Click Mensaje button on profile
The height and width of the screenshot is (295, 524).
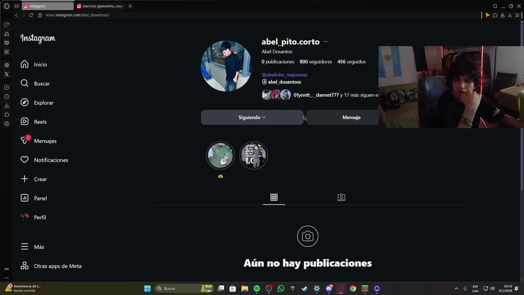pos(351,117)
